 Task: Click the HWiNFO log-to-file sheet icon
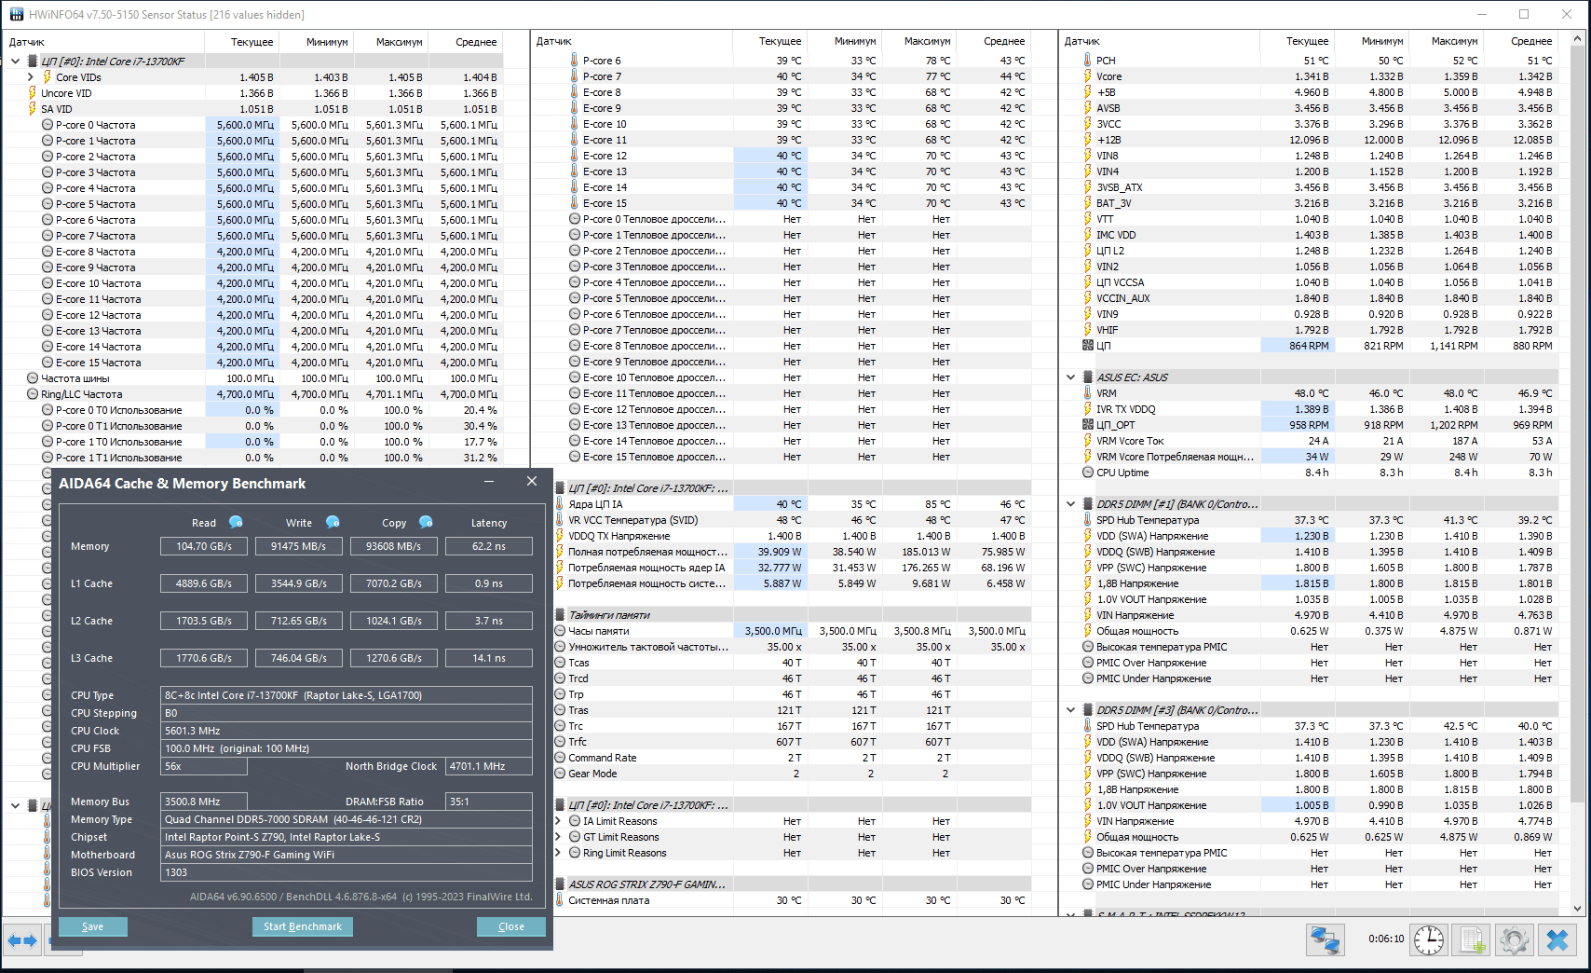1472,939
